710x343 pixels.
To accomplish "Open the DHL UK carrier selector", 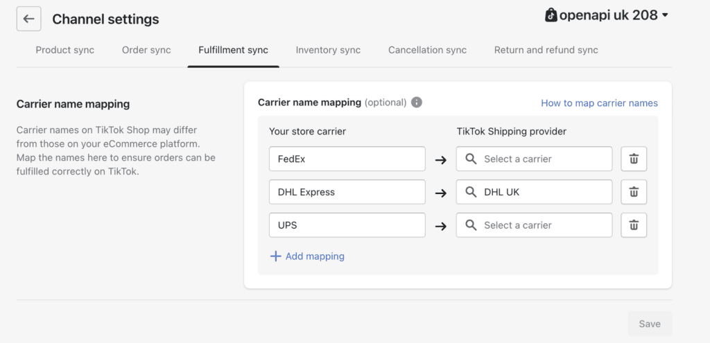I will click(x=534, y=192).
